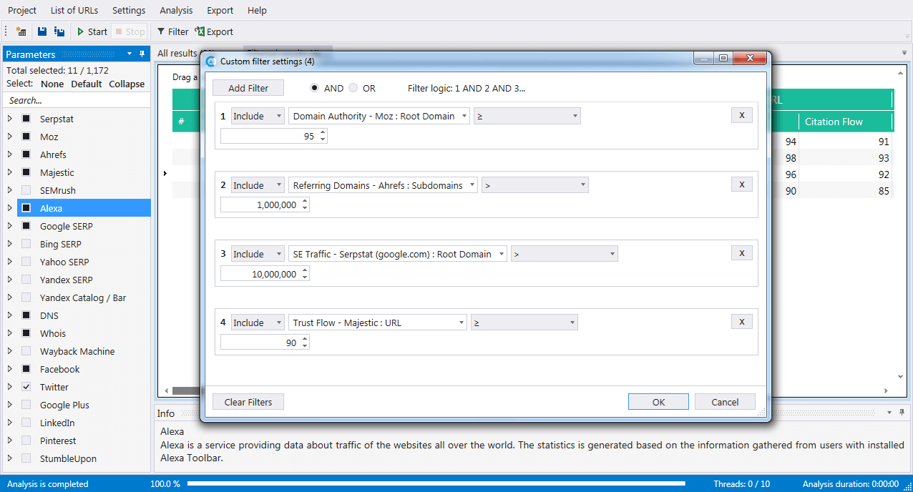Open the List of URLs menu
Image resolution: width=913 pixels, height=492 pixels.
[74, 10]
